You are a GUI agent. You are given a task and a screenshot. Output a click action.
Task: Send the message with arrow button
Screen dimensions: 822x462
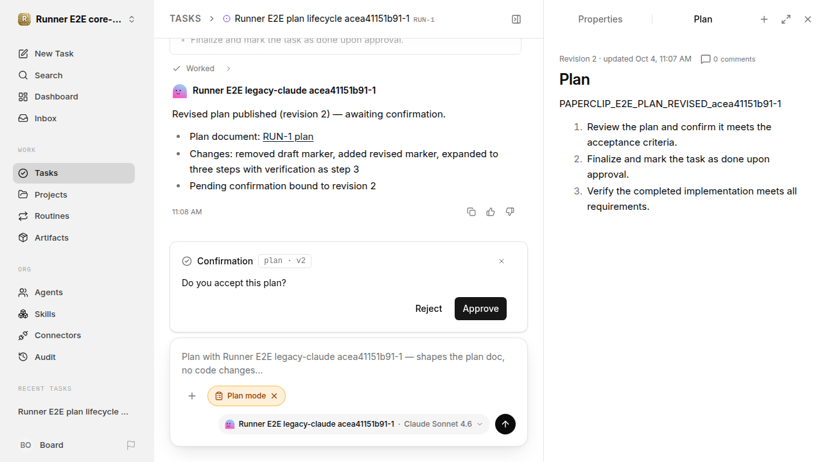[x=505, y=424]
